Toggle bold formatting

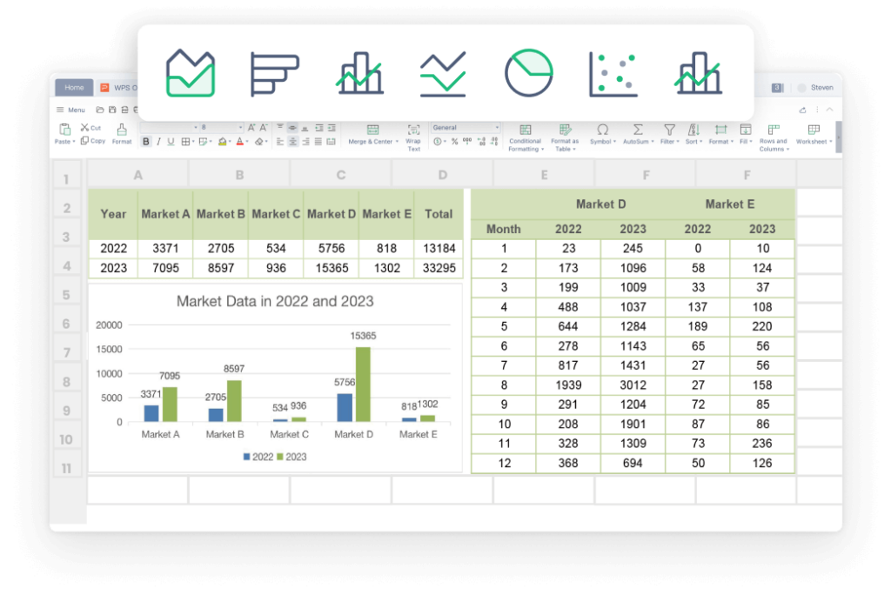coord(146,142)
